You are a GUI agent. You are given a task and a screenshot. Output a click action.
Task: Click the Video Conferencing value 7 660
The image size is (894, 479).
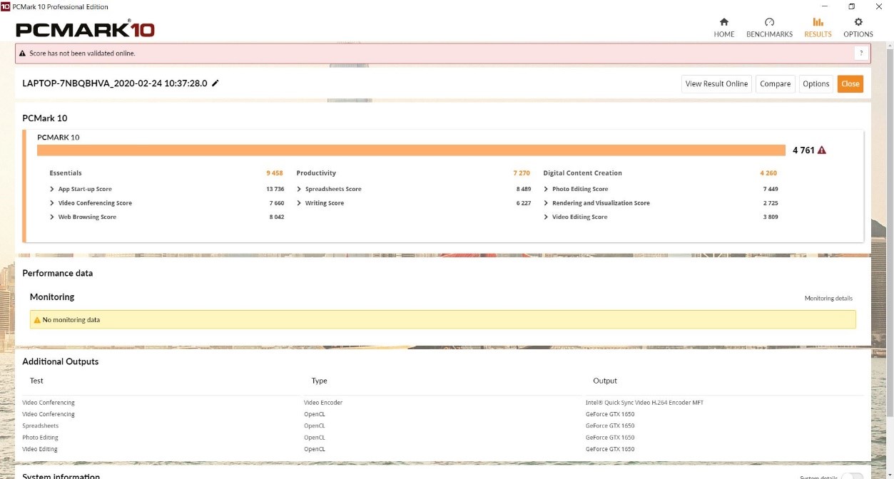click(x=276, y=203)
